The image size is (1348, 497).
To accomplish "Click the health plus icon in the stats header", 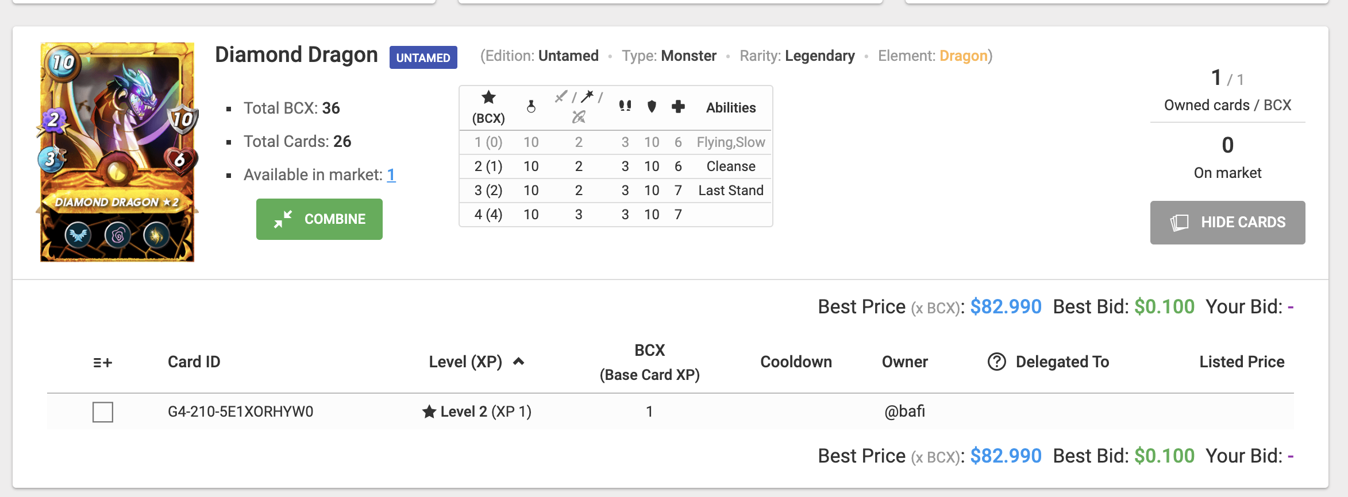I will [x=678, y=106].
